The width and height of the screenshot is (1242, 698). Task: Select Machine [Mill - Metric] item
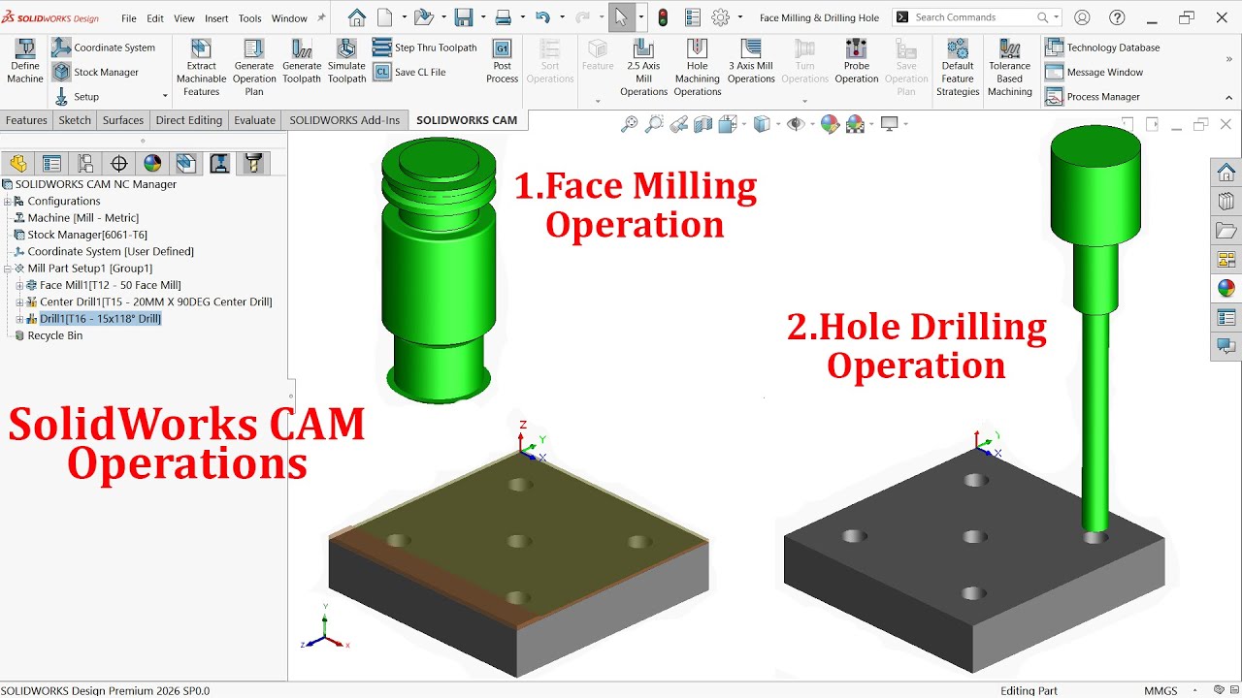coord(77,218)
